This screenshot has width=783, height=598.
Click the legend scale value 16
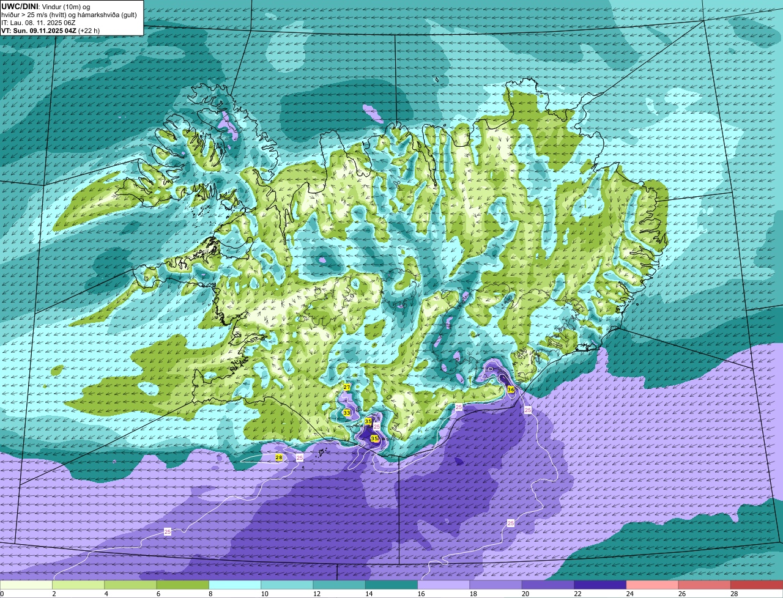click(x=421, y=594)
